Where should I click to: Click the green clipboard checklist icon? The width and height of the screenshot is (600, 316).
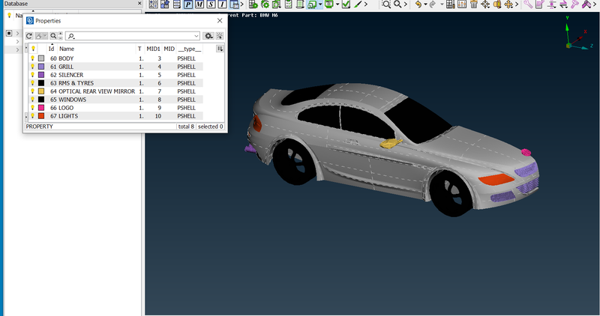pyautogui.click(x=289, y=4)
